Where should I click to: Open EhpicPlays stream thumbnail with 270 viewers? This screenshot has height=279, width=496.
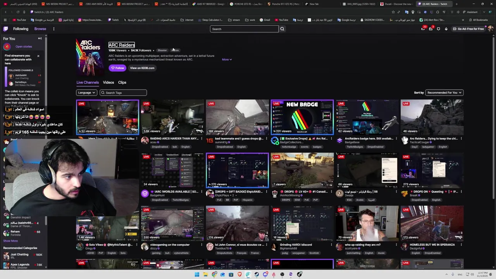[x=237, y=170]
